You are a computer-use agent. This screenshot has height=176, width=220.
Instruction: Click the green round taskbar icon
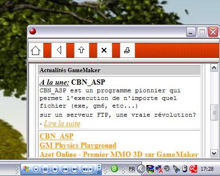(x=114, y=168)
